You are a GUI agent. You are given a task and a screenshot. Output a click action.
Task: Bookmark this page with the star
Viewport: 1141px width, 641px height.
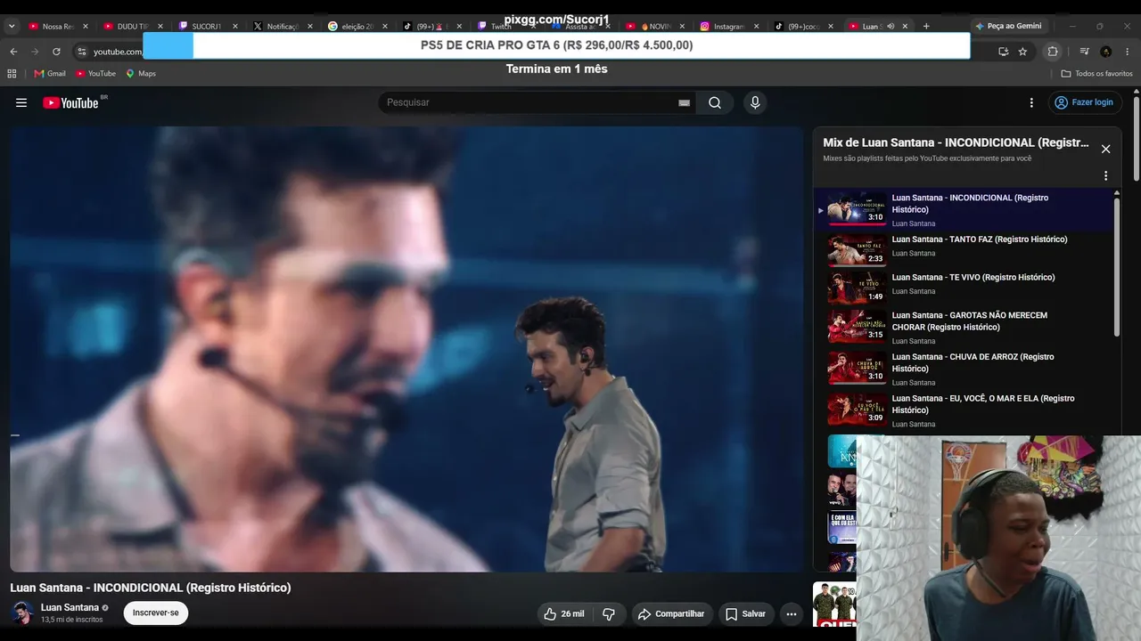pyautogui.click(x=1022, y=52)
